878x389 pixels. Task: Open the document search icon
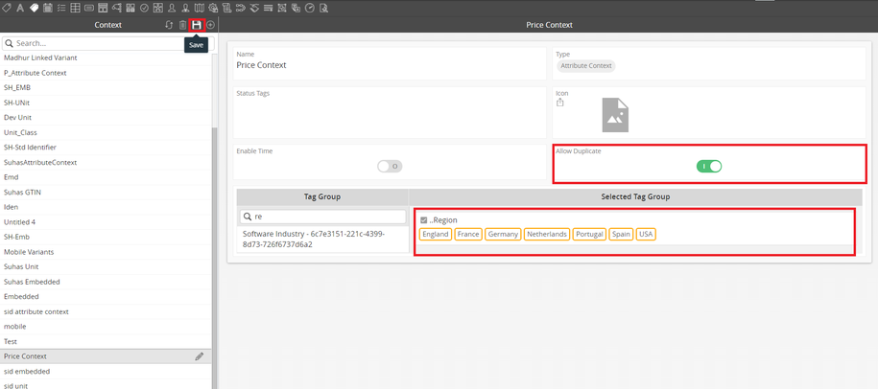tap(323, 8)
